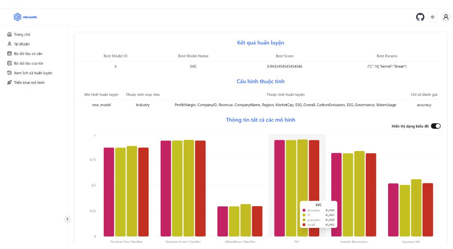Open Triển khai mô hình from sidebar
Image resolution: width=453 pixels, height=249 pixels.
point(29,82)
